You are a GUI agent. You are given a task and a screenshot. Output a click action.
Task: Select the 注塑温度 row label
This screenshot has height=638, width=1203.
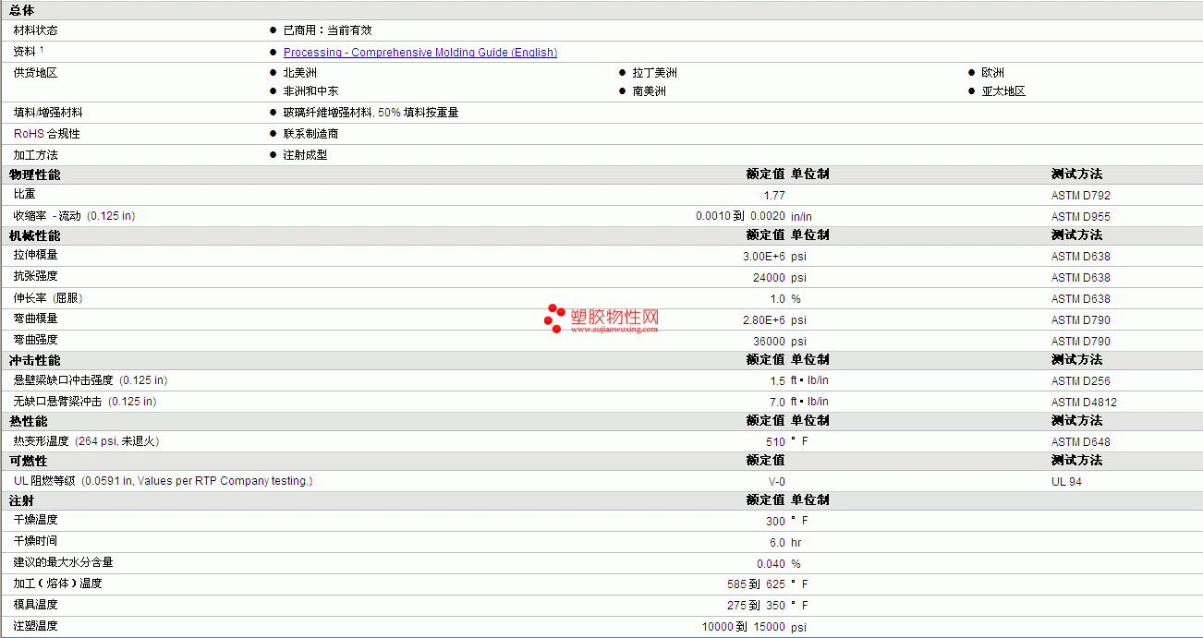(36, 626)
